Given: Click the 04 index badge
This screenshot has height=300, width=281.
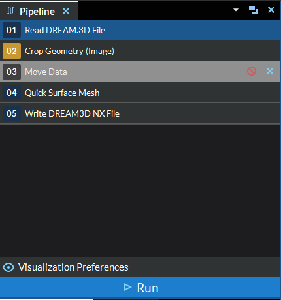Looking at the screenshot, I should pos(12,93).
